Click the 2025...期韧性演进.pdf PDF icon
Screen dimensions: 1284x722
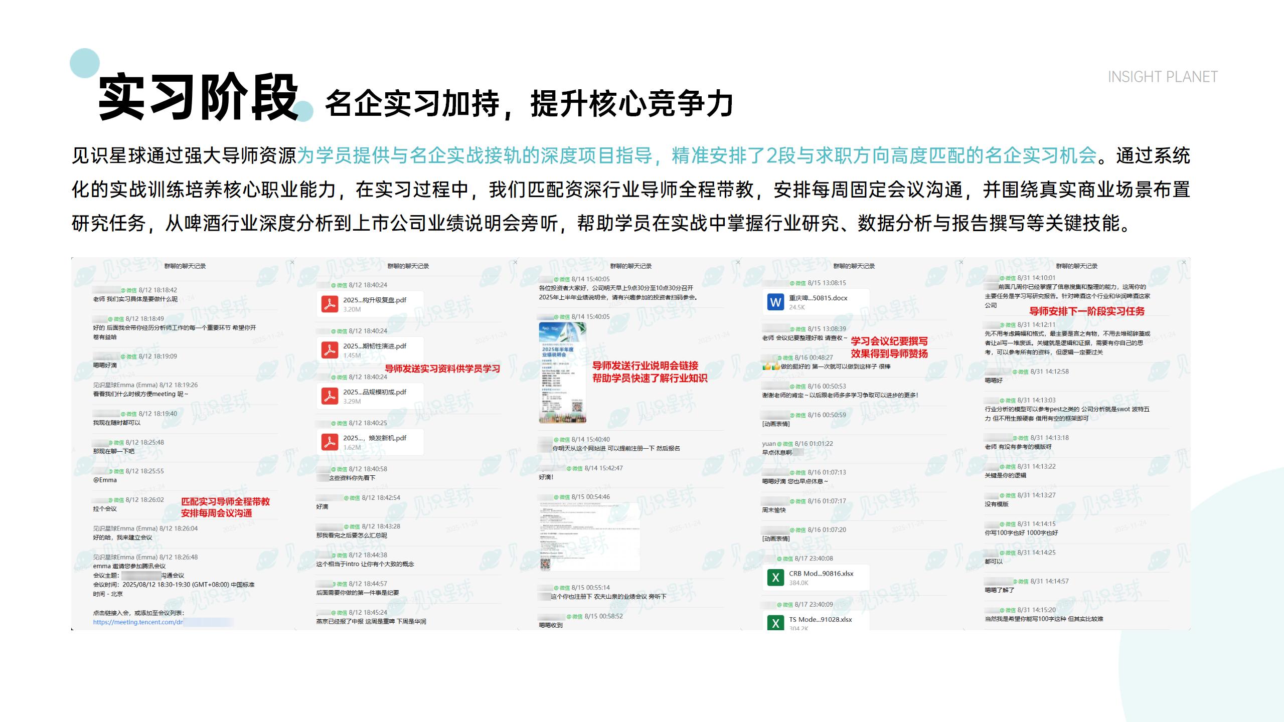tap(330, 350)
